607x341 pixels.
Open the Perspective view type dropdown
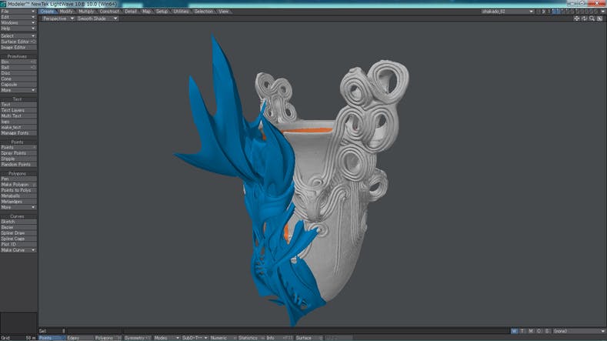click(58, 18)
